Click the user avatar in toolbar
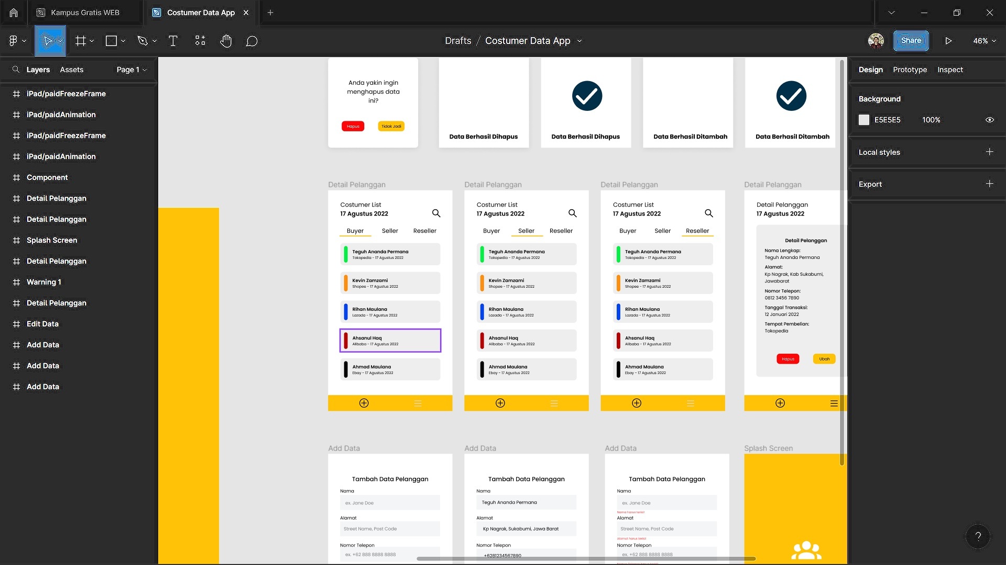The height and width of the screenshot is (565, 1006). (x=876, y=41)
